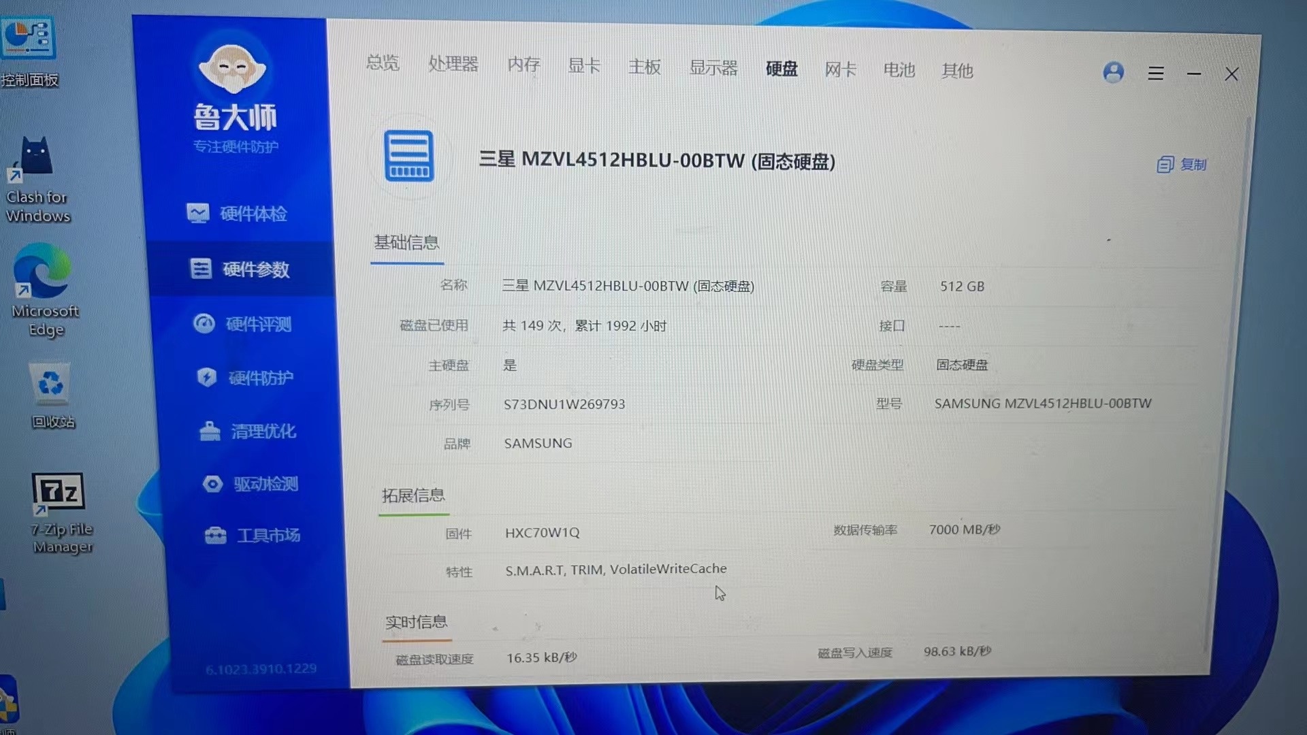Click the firmware value HXC70W1Q
This screenshot has width=1307, height=735.
point(543,533)
